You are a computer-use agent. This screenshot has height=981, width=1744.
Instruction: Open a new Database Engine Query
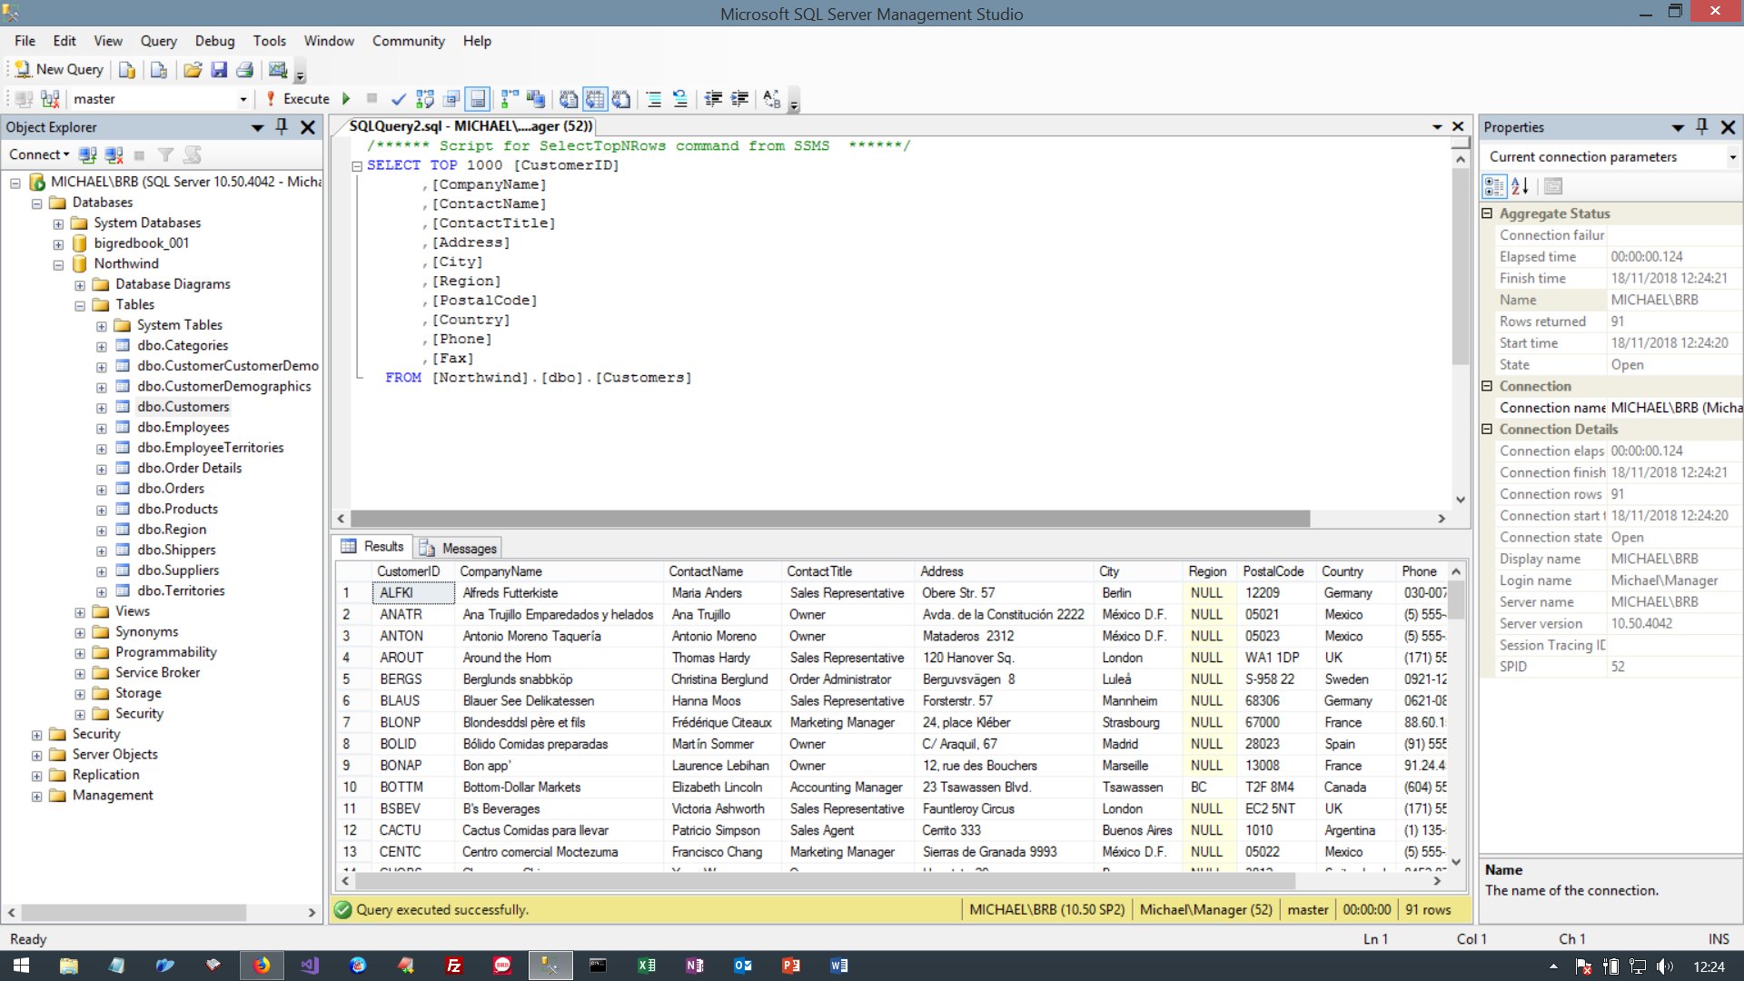pos(127,70)
